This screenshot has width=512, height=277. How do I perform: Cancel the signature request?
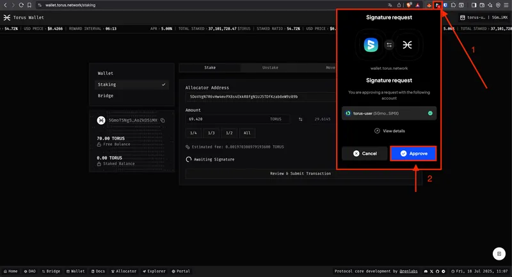(x=365, y=154)
